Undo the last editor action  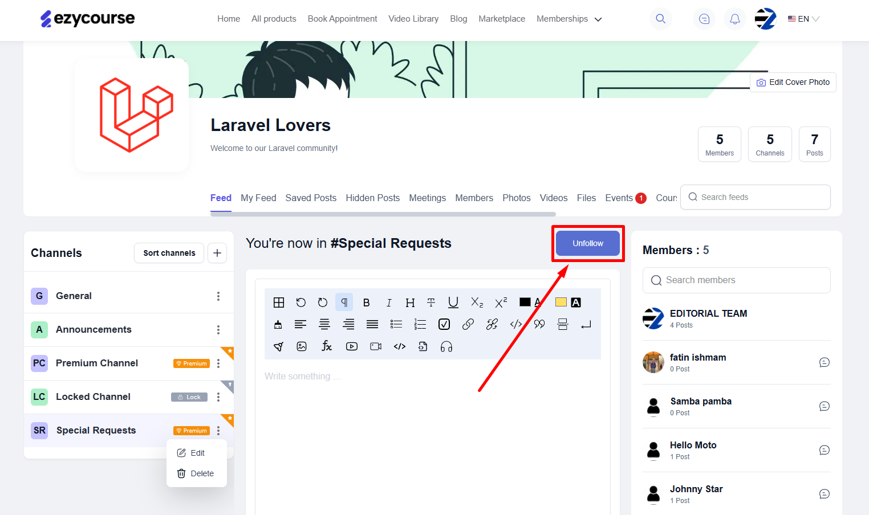301,303
